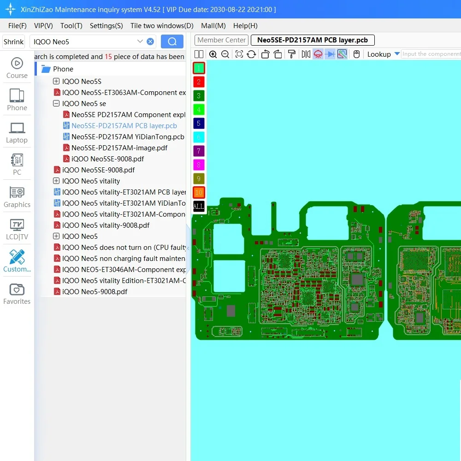Switch to the Neo5SE-PD2157AM PCB layer tab

[312, 40]
